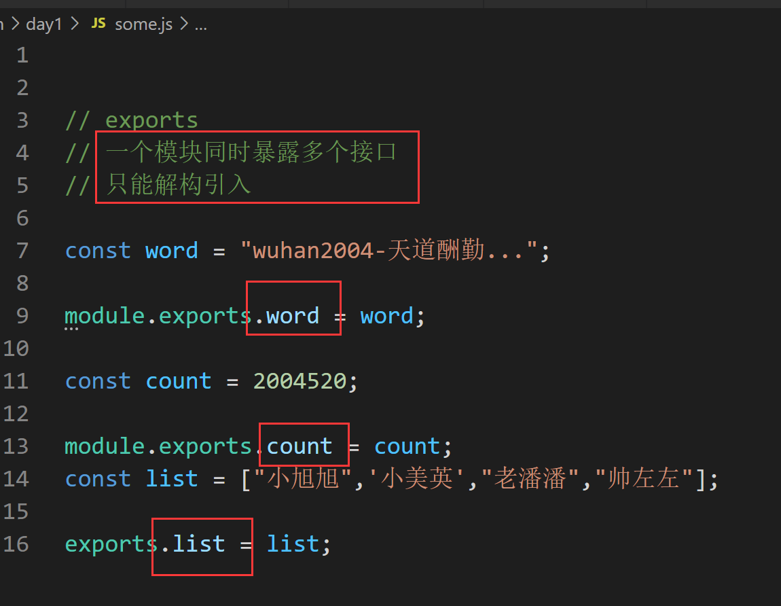The width and height of the screenshot is (781, 606).
Task: Click 'exports' on line 16
Action: [111, 545]
